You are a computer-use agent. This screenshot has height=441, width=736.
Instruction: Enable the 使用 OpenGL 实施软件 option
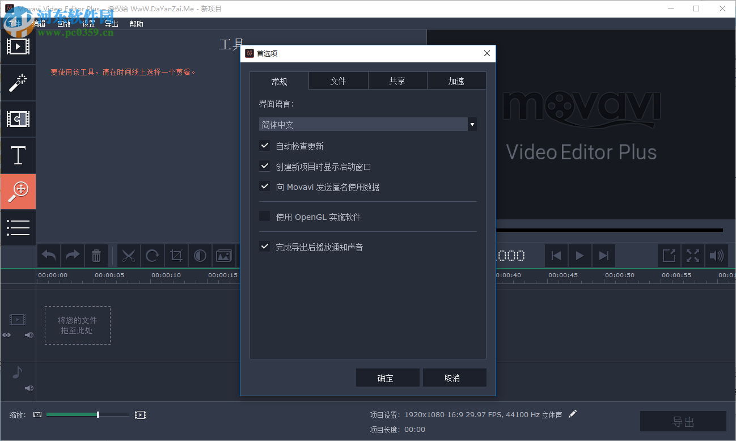pyautogui.click(x=264, y=216)
